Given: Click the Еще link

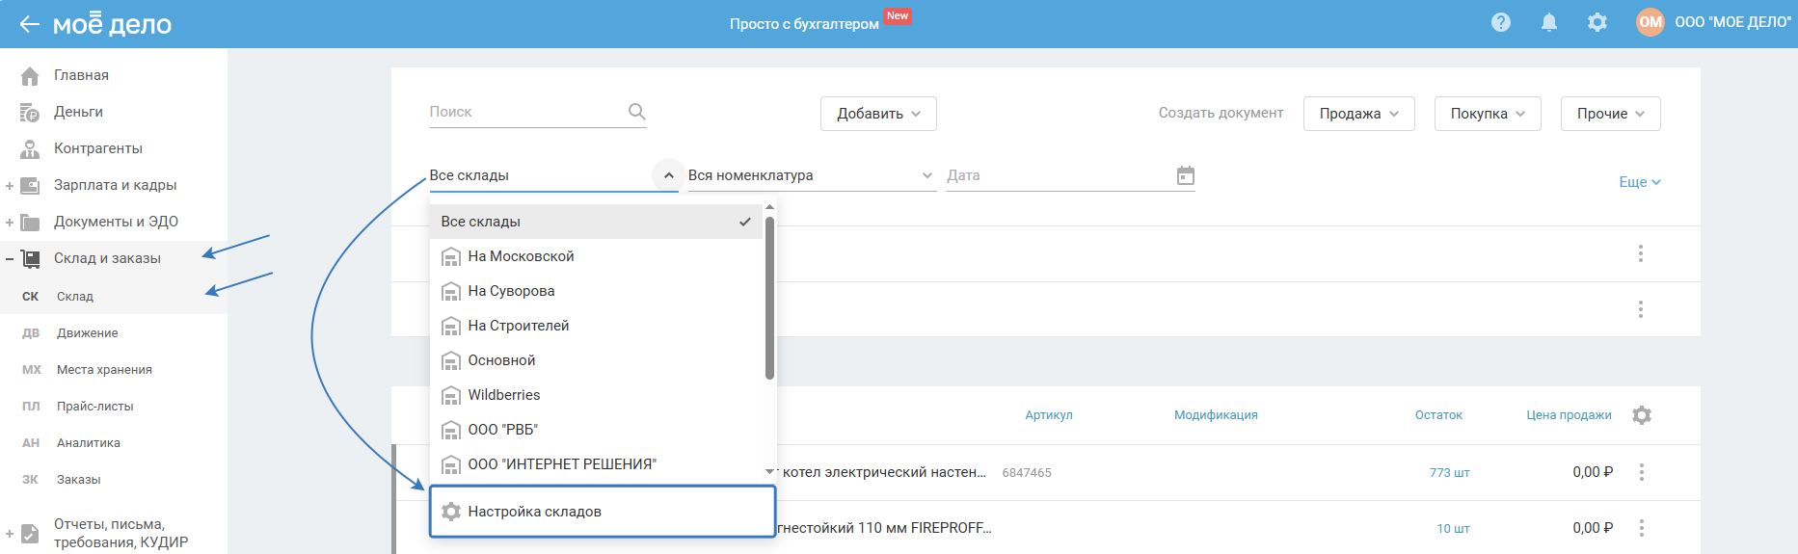Looking at the screenshot, I should (1639, 182).
